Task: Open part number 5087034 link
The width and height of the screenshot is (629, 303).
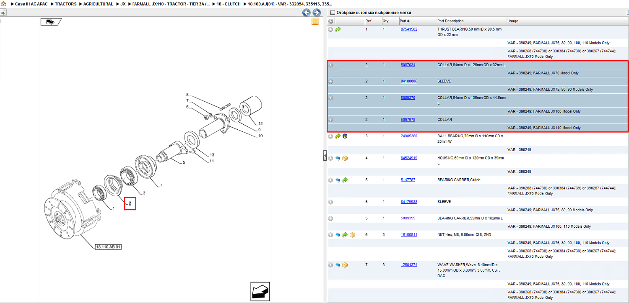Action: (408, 65)
